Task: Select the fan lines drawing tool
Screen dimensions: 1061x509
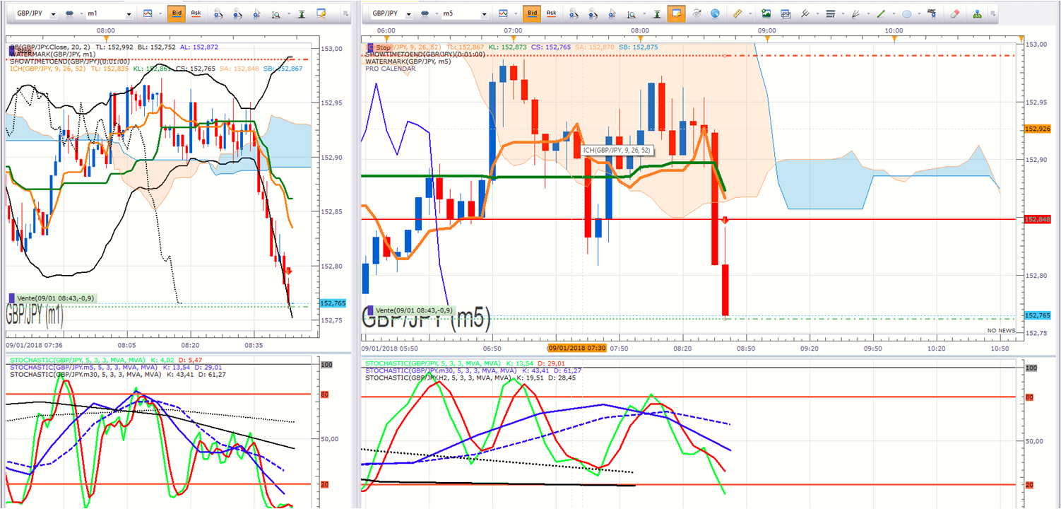Action: point(856,13)
